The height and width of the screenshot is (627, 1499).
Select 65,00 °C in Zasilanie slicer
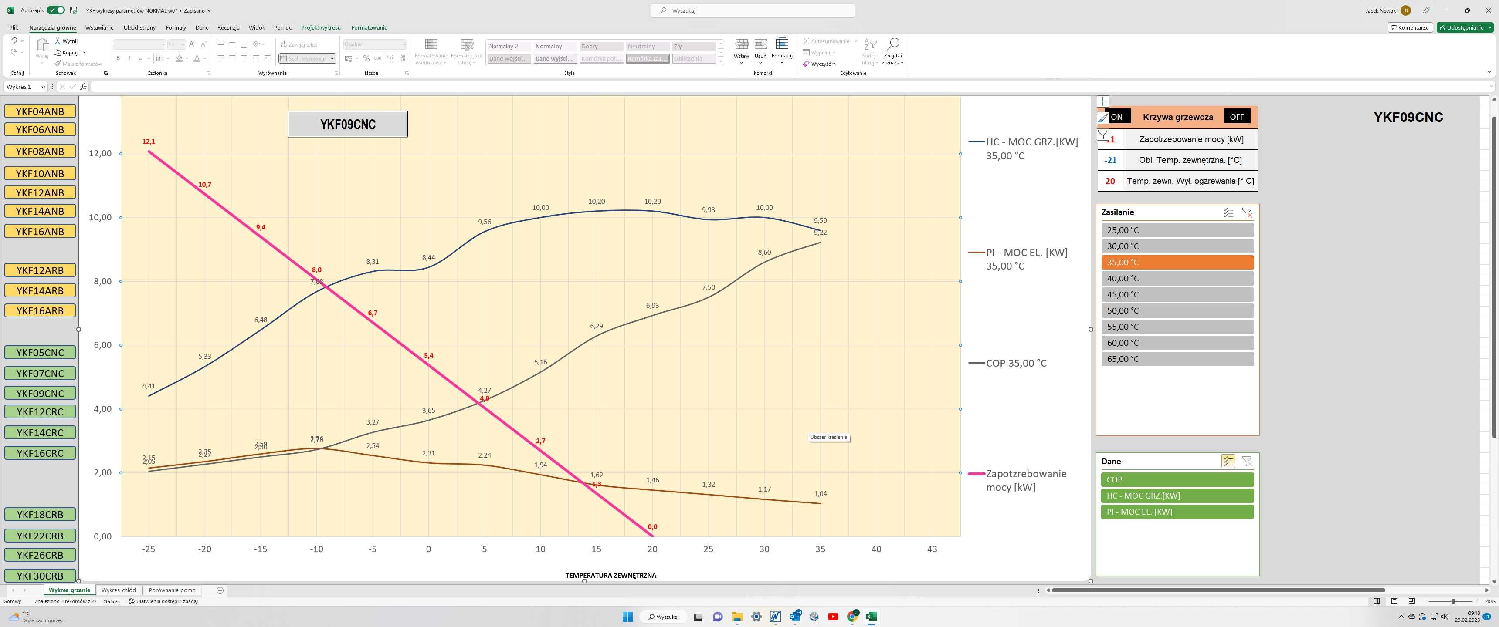(1177, 359)
